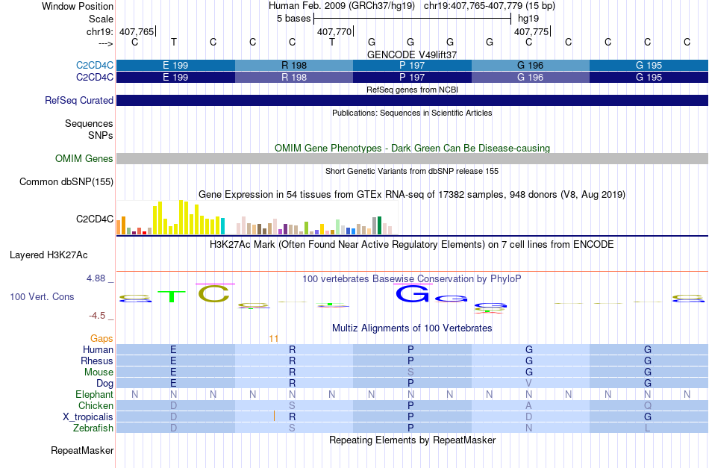Click the 407,765 ruler position
Screen dimensions: 709x468
point(137,31)
